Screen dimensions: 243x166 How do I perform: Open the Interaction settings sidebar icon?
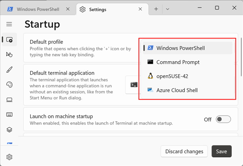tap(9, 54)
